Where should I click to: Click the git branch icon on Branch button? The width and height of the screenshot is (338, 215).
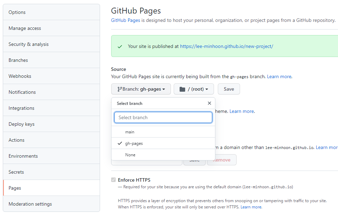coord(119,89)
